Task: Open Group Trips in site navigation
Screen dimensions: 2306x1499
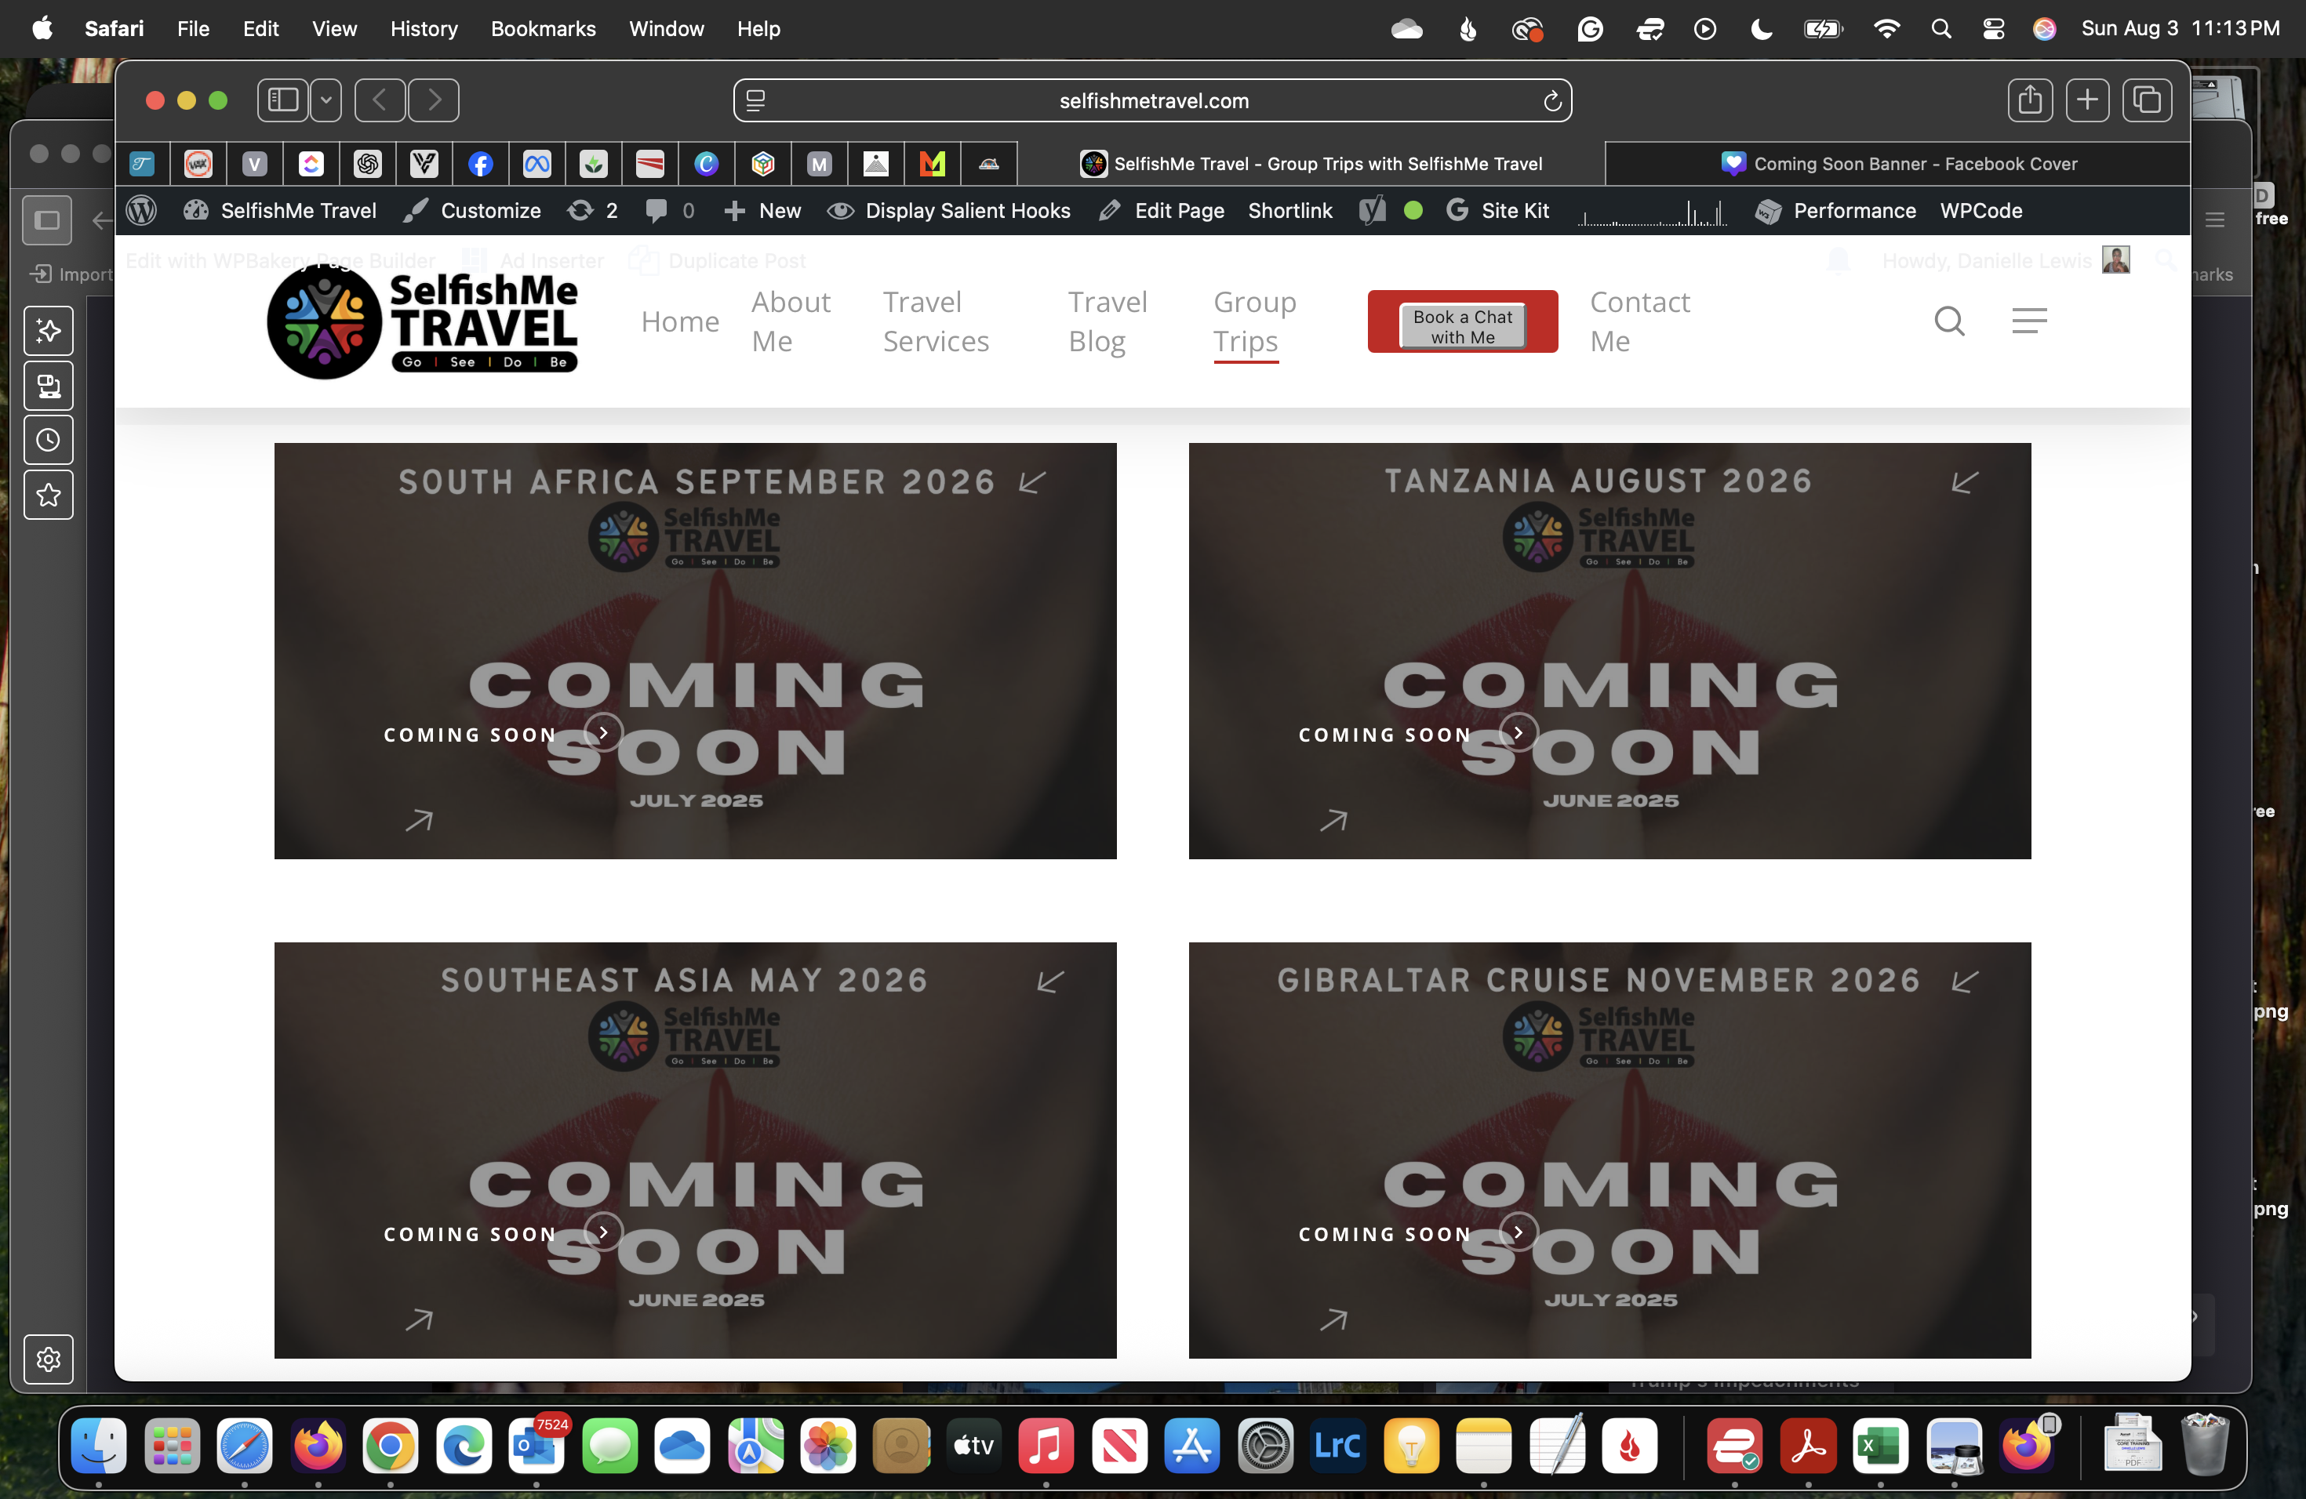Action: coord(1255,321)
